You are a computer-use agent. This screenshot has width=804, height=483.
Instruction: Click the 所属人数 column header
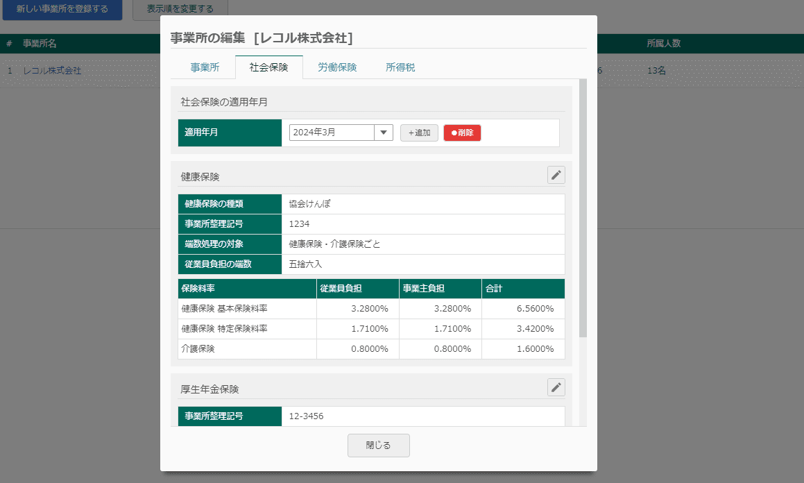663,44
